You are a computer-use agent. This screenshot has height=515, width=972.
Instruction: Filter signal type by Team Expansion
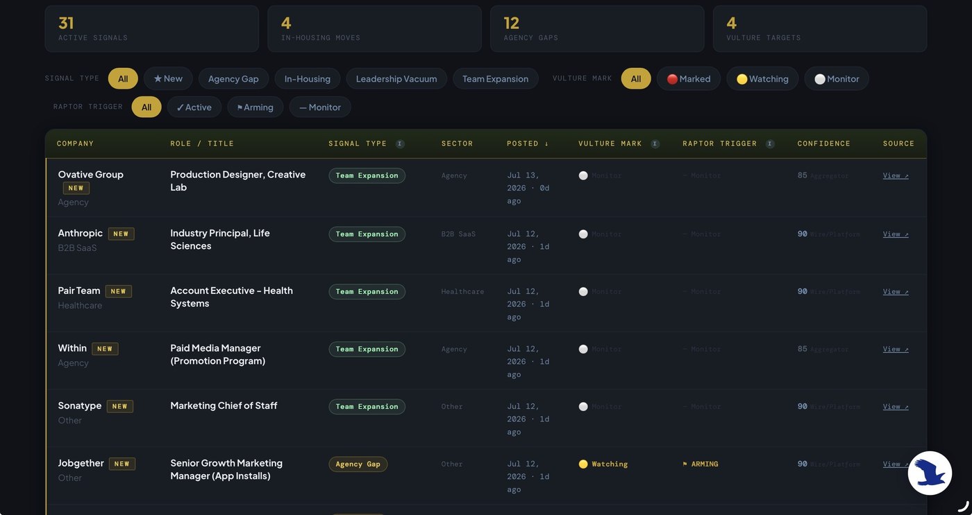tap(496, 78)
